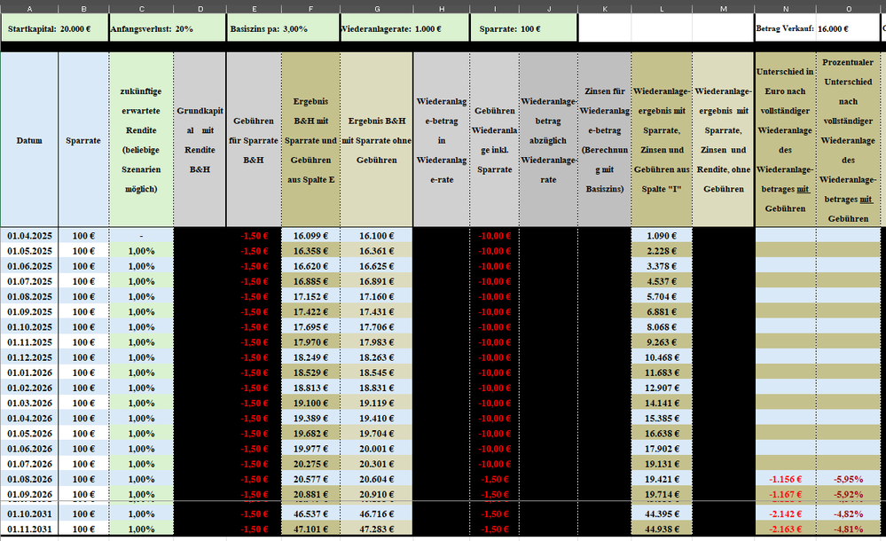Viewport: 886px width, 541px height.
Task: Click the -1,50 € fee in 01.04.2025 row
Action: (x=254, y=236)
